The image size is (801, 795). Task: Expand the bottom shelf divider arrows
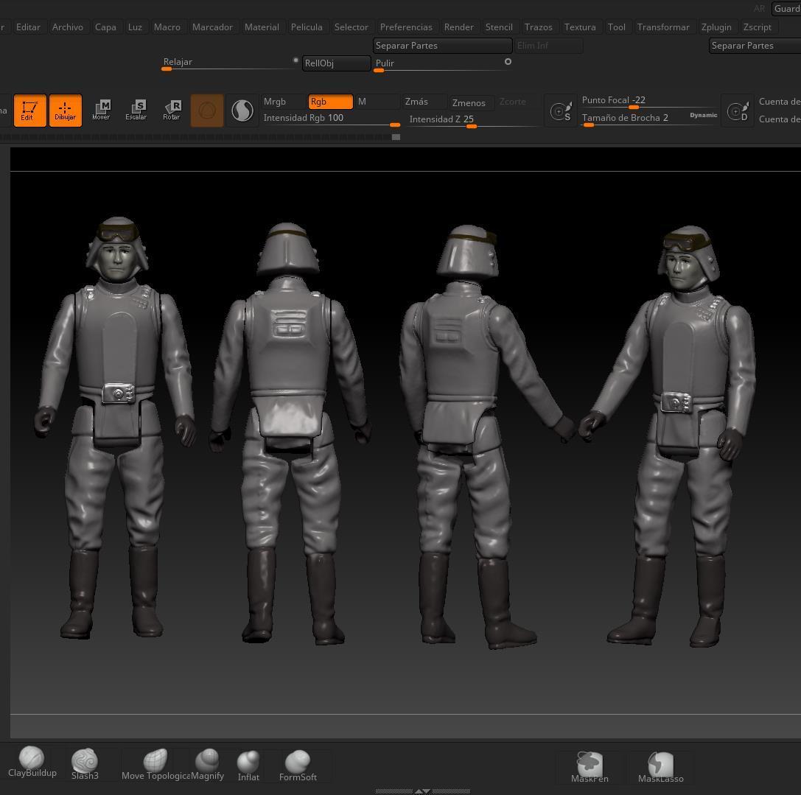point(422,791)
